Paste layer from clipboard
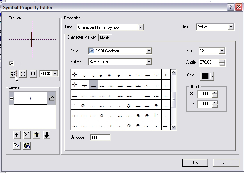The width and height of the screenshot is (244, 173). (x=26, y=146)
